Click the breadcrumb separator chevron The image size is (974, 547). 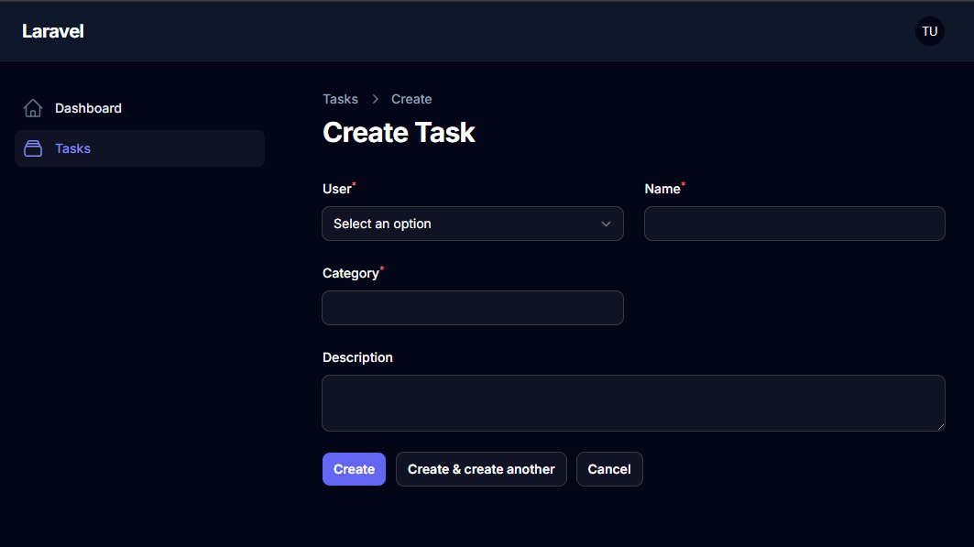[375, 99]
